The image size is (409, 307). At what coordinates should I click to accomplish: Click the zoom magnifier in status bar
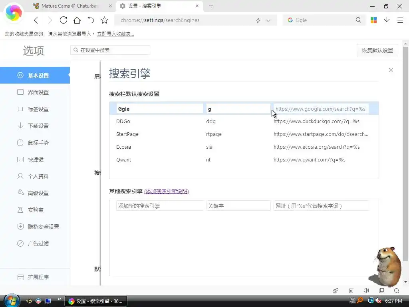[397, 291]
